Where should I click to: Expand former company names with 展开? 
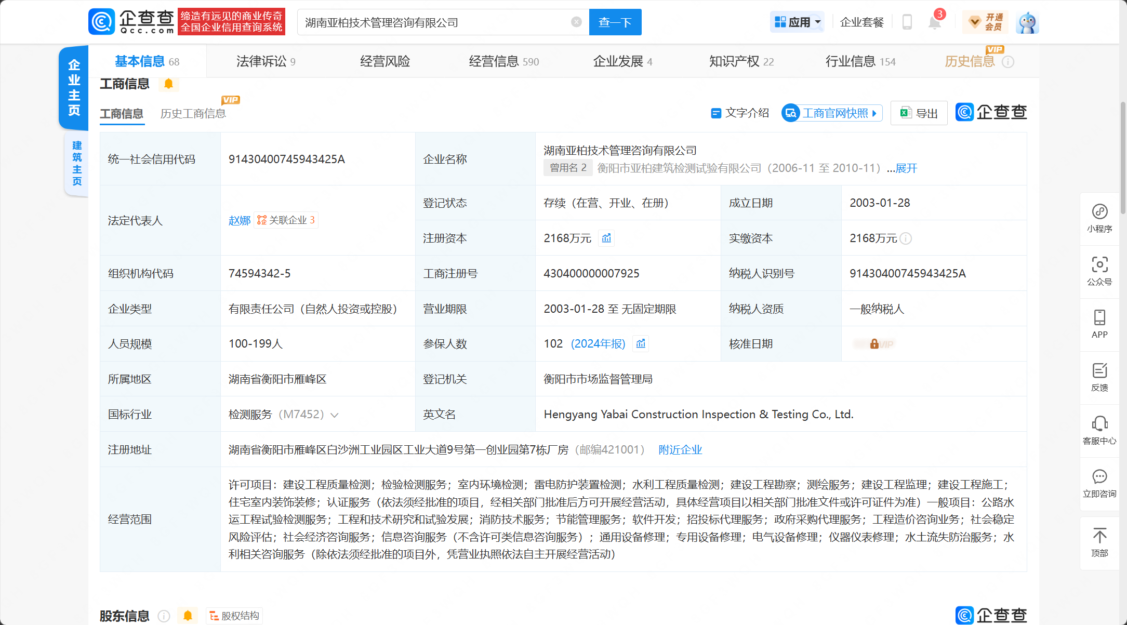906,168
